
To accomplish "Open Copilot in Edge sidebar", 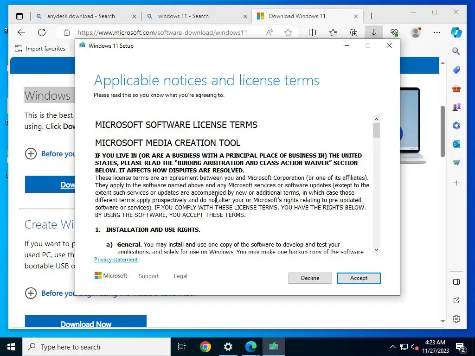I will point(456,32).
